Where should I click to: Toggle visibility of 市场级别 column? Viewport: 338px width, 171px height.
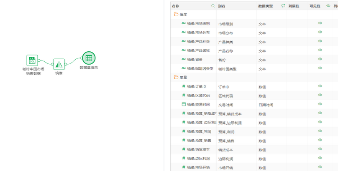(x=320, y=23)
